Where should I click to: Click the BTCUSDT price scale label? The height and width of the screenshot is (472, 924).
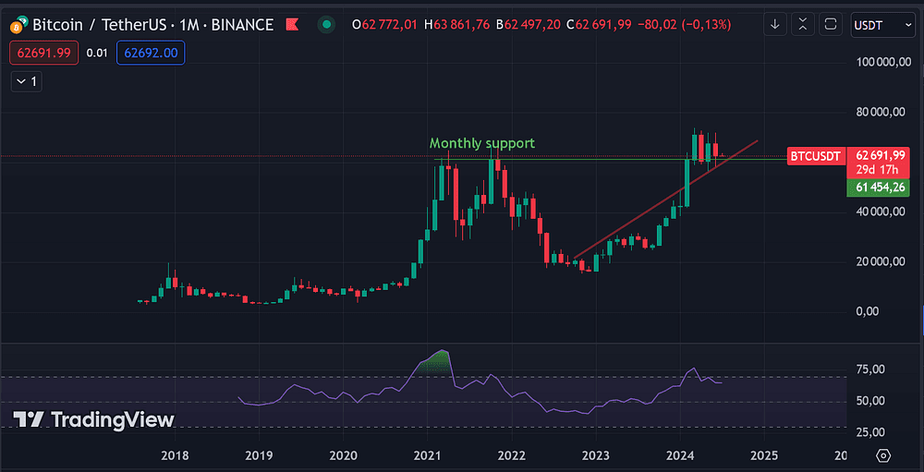click(x=816, y=156)
